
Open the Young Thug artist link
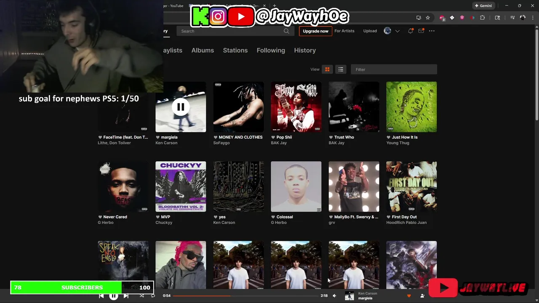398,143
